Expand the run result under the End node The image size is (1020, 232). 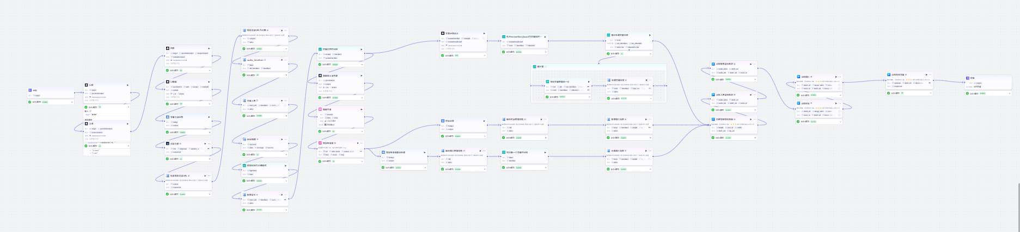1009,93
